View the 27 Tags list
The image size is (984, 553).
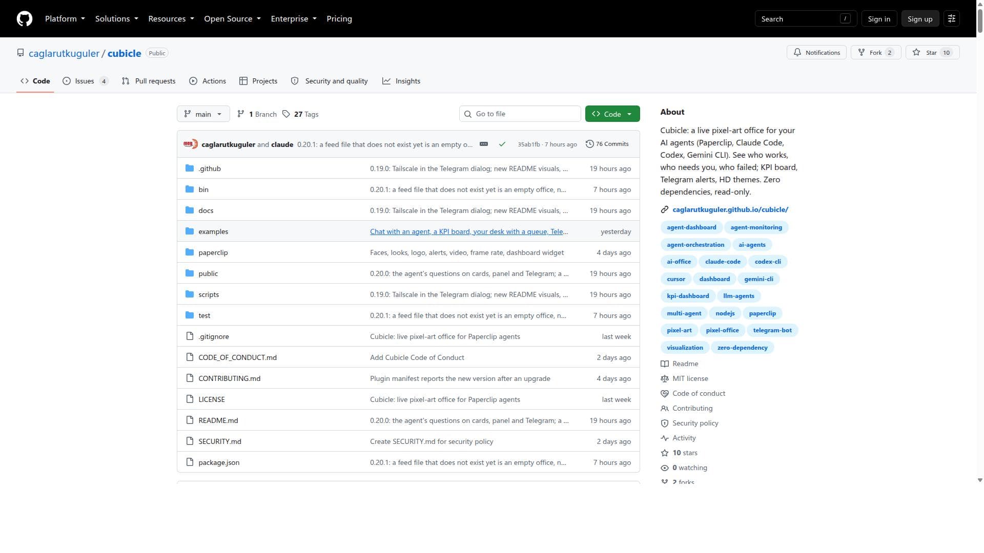[x=301, y=114]
